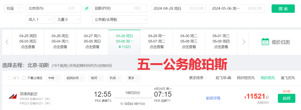This screenshot has width=301, height=110.
Task: Edit the 北京(BJS) departure city field
Action: 53,8
